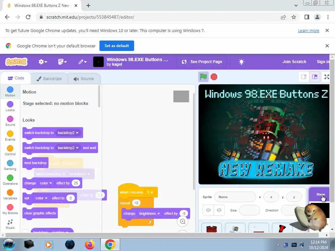Click See Project Page button
This screenshot has width=335, height=251.
[202, 62]
